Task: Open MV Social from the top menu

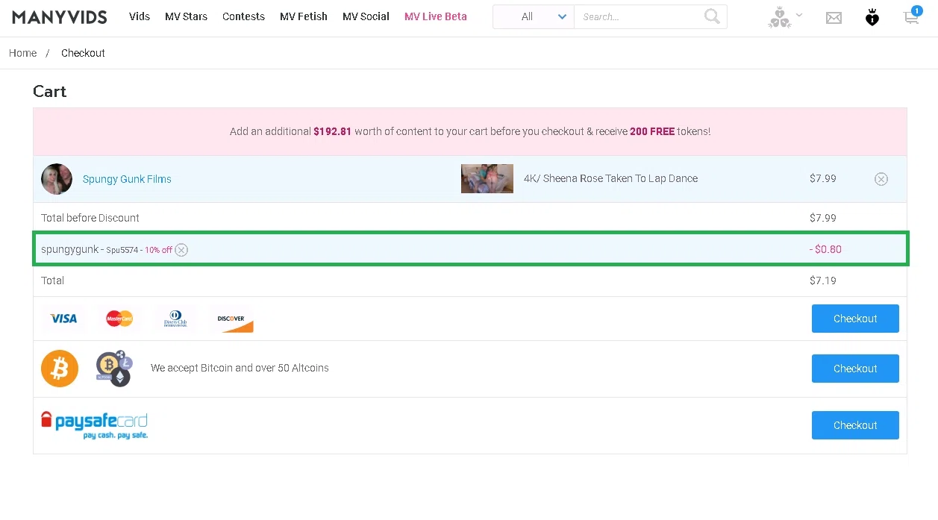Action: 366,16
